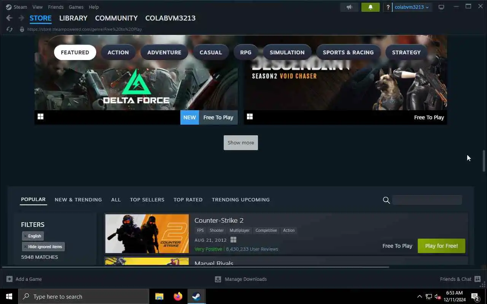Select the STRATEGY category pill
Screen dimensions: 487x304
(406, 52)
